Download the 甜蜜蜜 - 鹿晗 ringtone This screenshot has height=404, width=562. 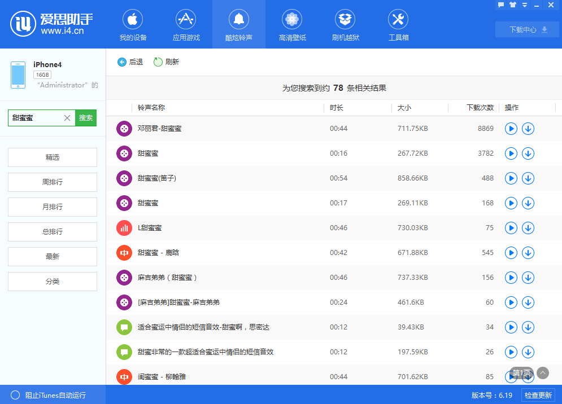(x=528, y=253)
